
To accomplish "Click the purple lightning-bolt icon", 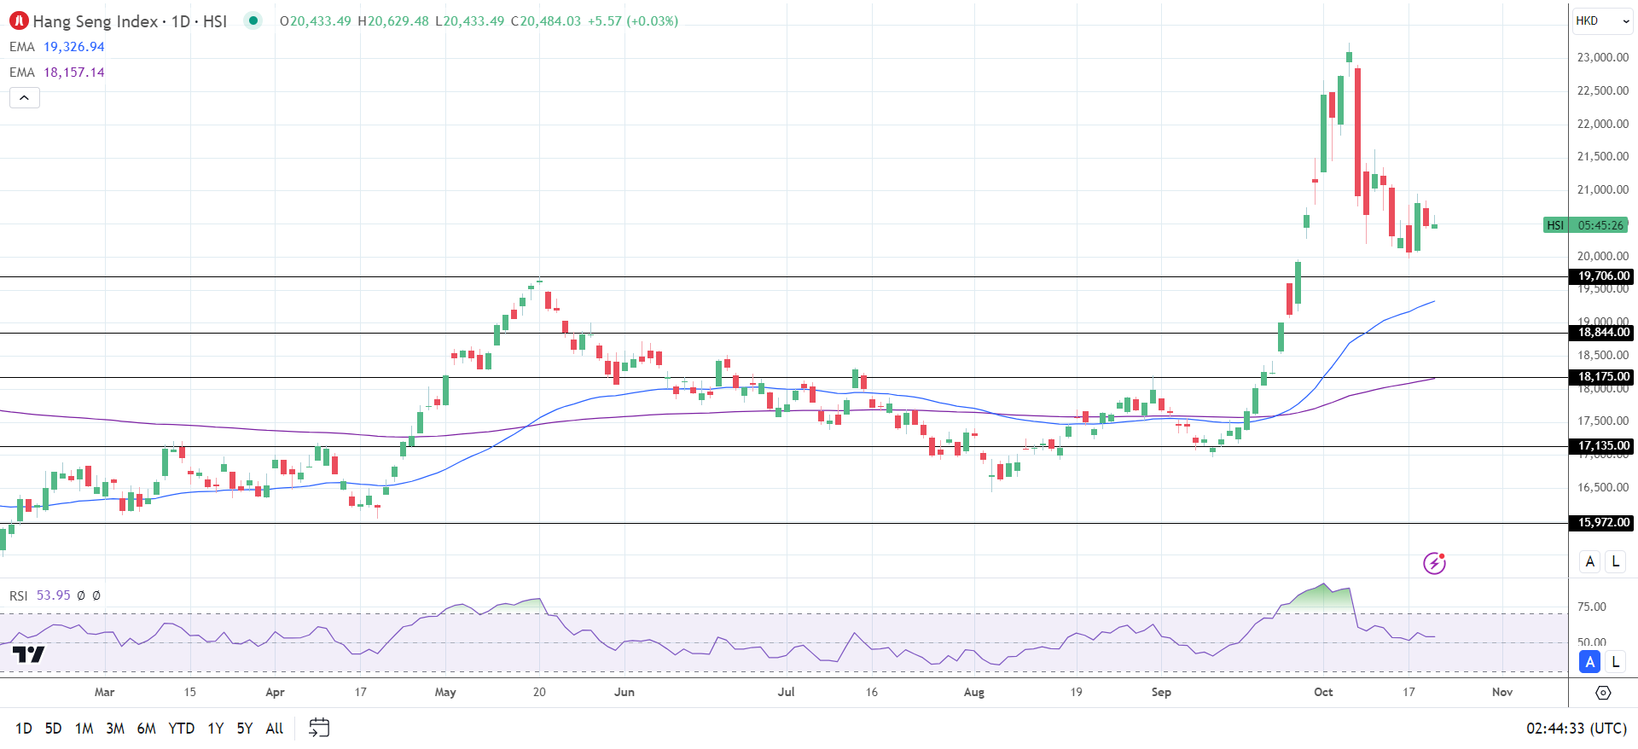I will (1435, 563).
